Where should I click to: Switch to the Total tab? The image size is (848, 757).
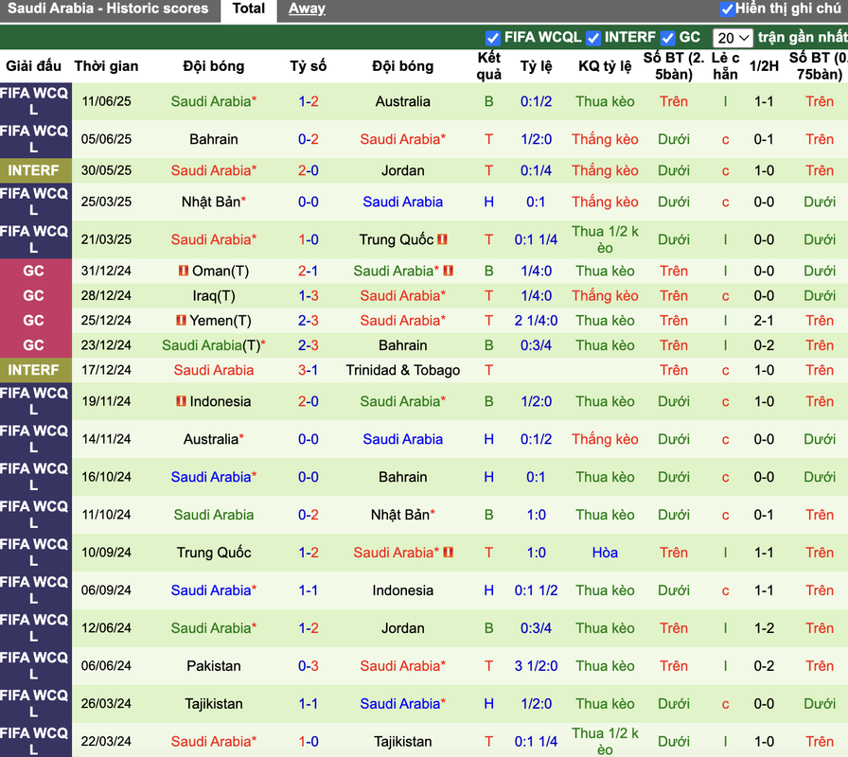[x=248, y=9]
